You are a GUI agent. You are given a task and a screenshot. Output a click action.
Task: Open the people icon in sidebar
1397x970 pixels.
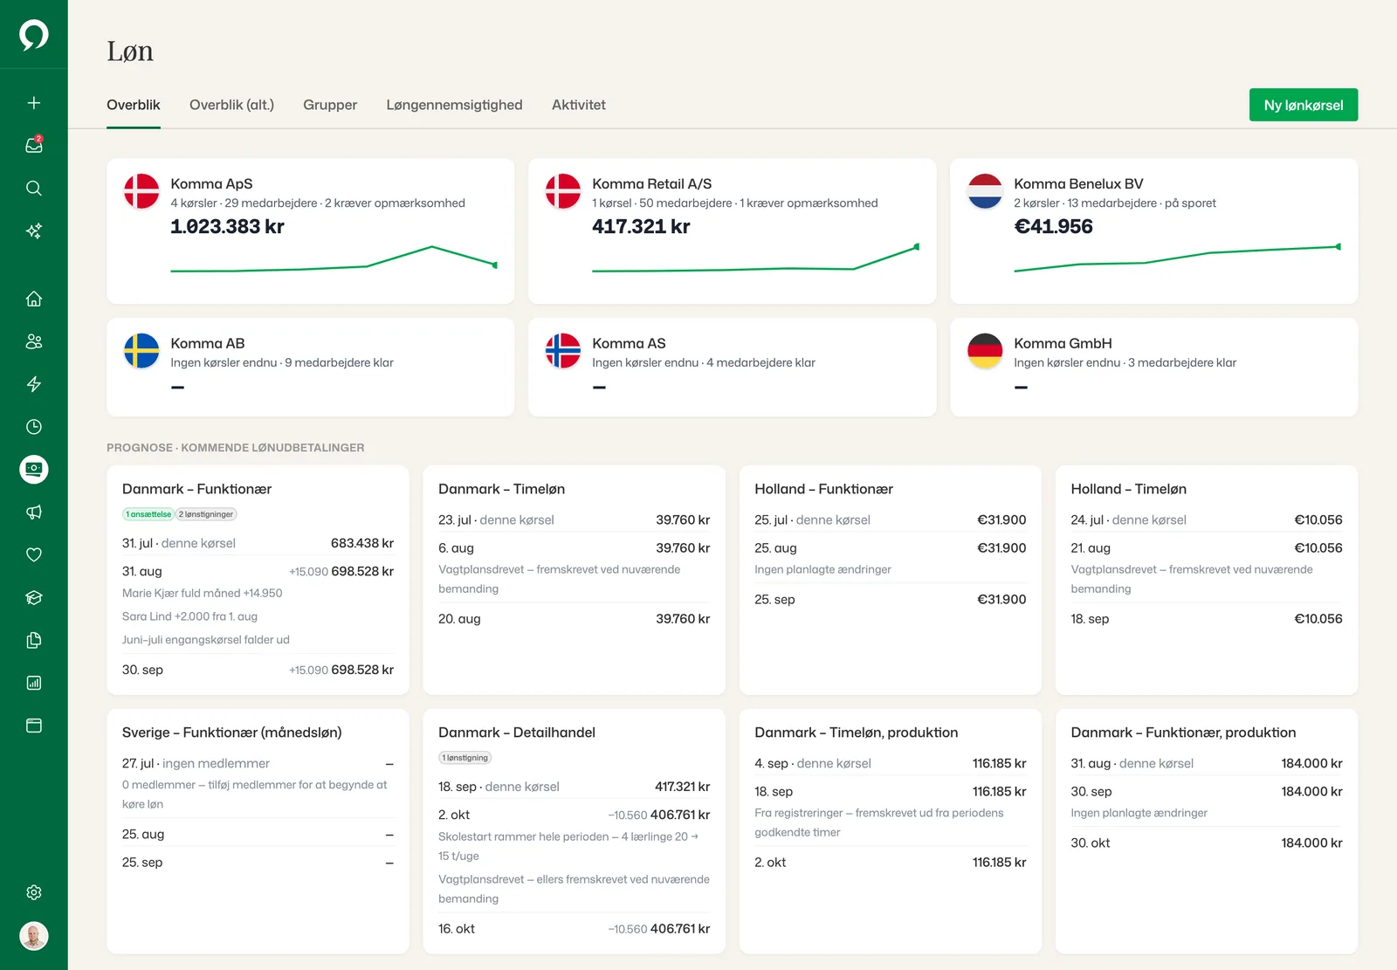(x=34, y=341)
